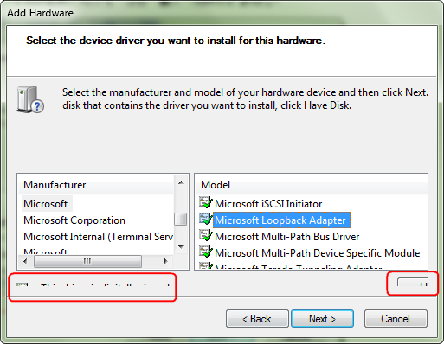This screenshot has height=344, width=444.
Task: Select Microsoft Internal (Terminal Serv manufacturer
Action: (98, 237)
